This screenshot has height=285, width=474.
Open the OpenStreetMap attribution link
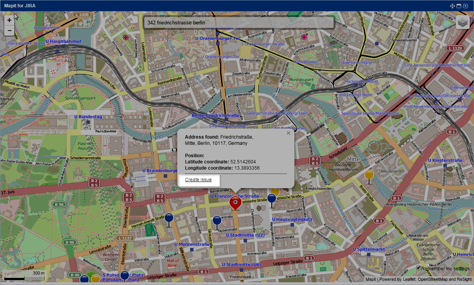pyautogui.click(x=432, y=279)
